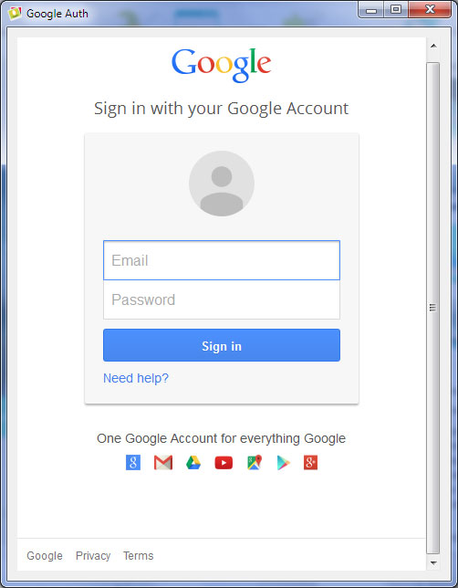Click the gray profile avatar image
This screenshot has width=458, height=588.
click(x=222, y=184)
